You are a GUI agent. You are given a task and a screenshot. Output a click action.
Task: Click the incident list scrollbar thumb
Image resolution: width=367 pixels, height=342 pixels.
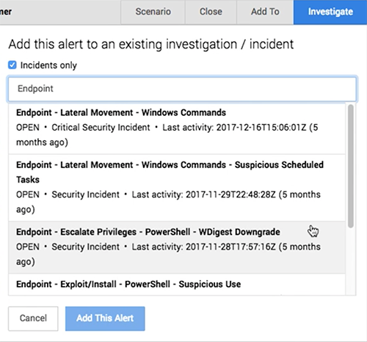click(x=351, y=166)
